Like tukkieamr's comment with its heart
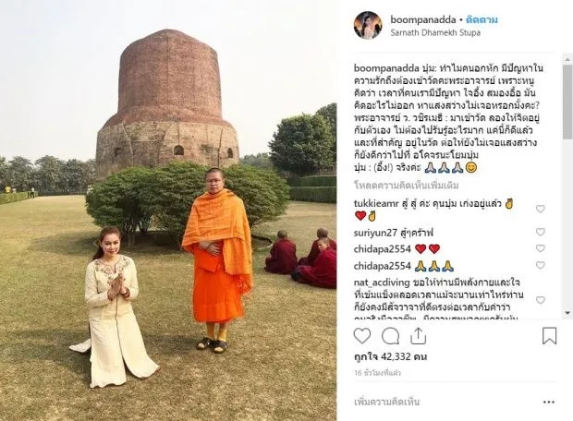The height and width of the screenshot is (421, 573). (541, 209)
